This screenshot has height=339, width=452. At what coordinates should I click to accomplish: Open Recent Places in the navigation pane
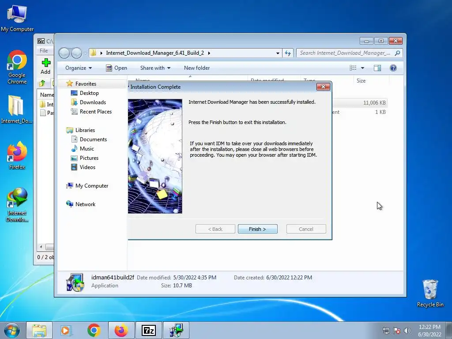tap(95, 112)
